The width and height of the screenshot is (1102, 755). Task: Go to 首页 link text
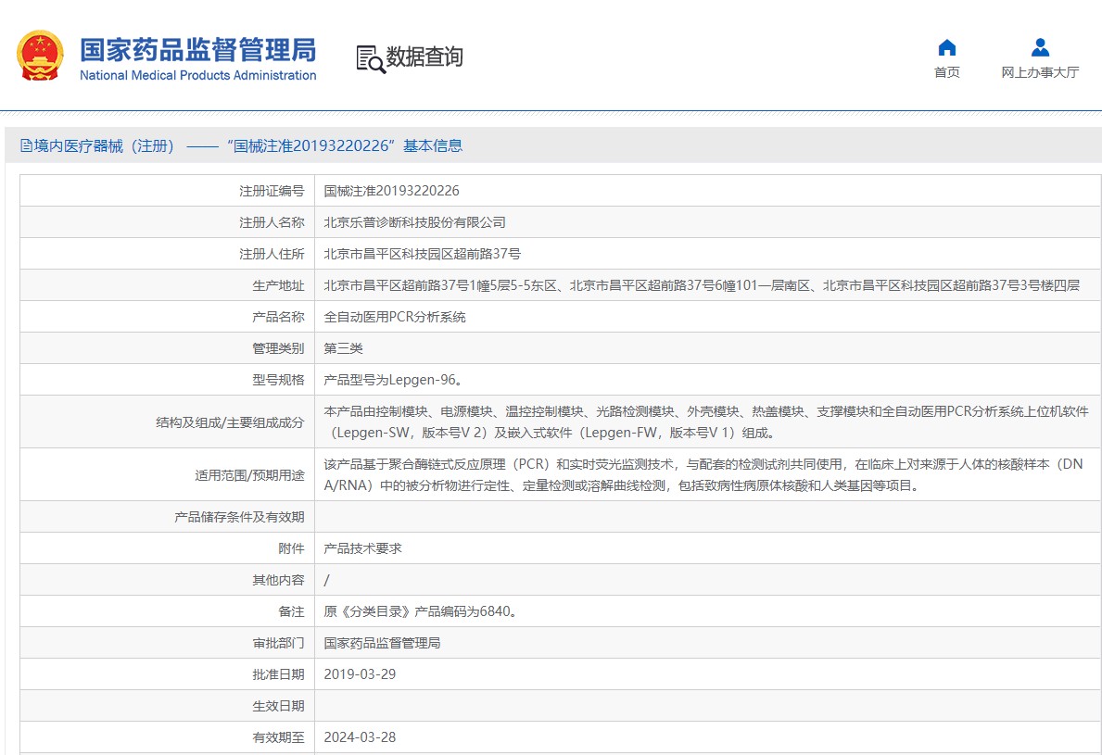(x=946, y=72)
